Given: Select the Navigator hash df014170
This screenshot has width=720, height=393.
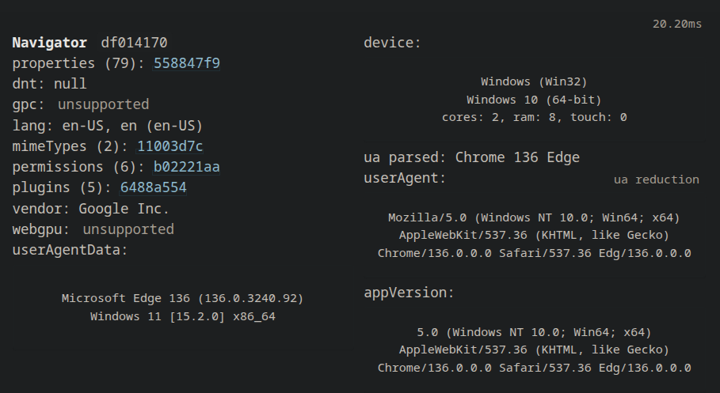Looking at the screenshot, I should [x=134, y=42].
